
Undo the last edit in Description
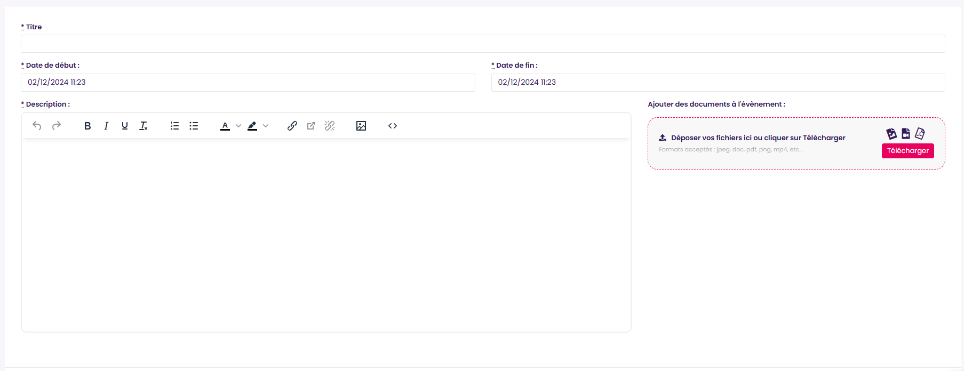(37, 126)
